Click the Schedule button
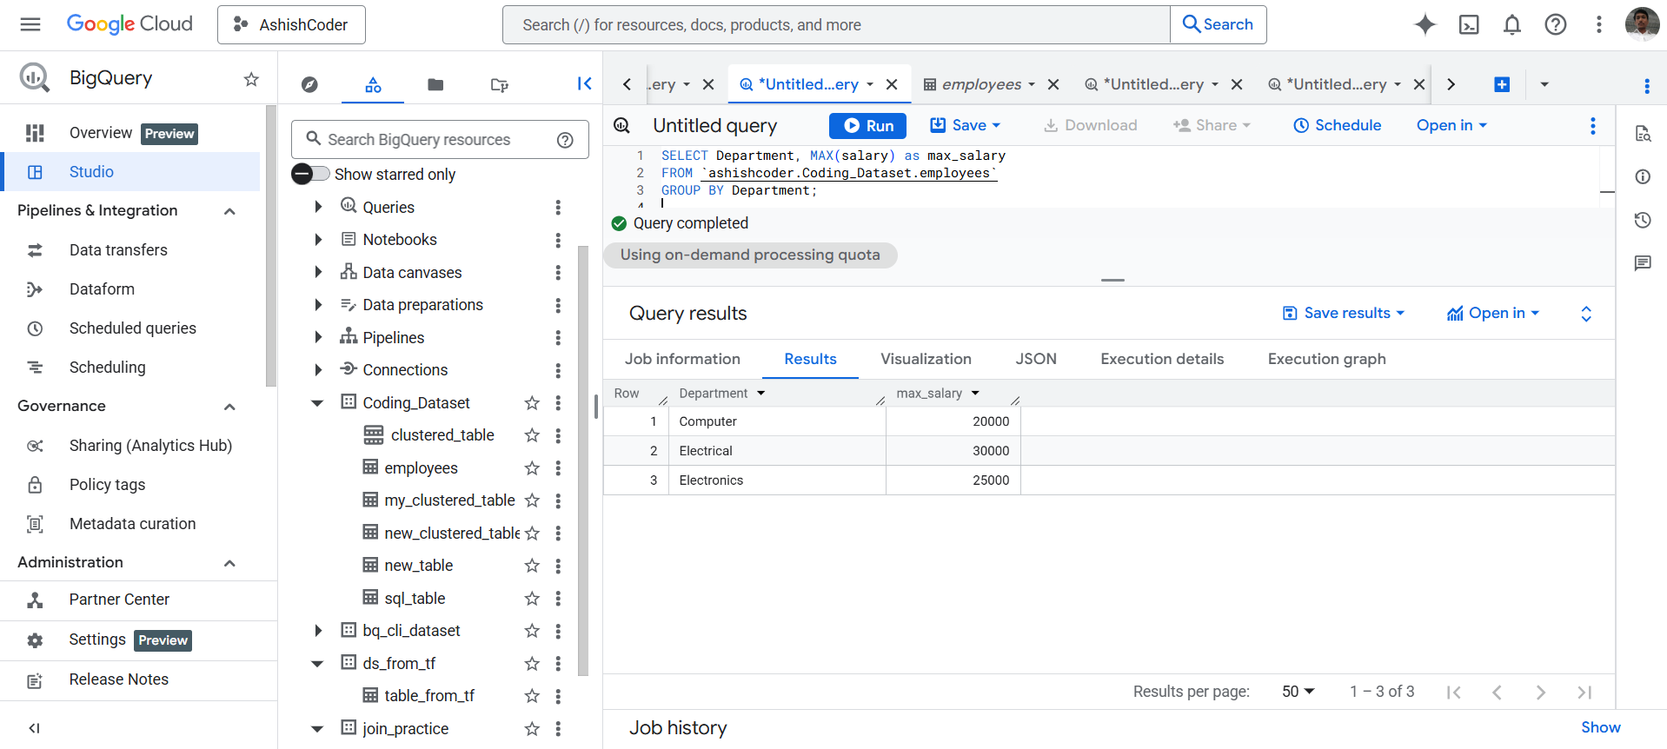 (x=1337, y=125)
